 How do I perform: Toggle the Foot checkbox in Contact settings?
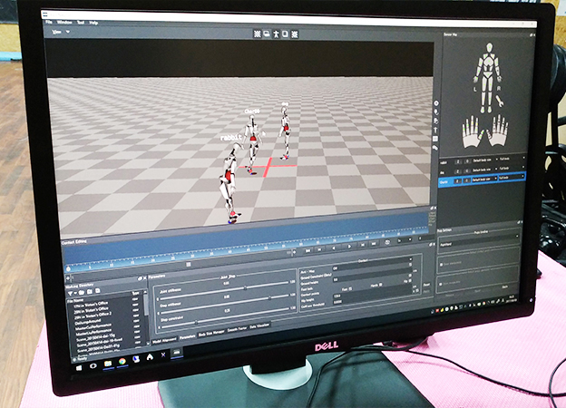point(350,288)
